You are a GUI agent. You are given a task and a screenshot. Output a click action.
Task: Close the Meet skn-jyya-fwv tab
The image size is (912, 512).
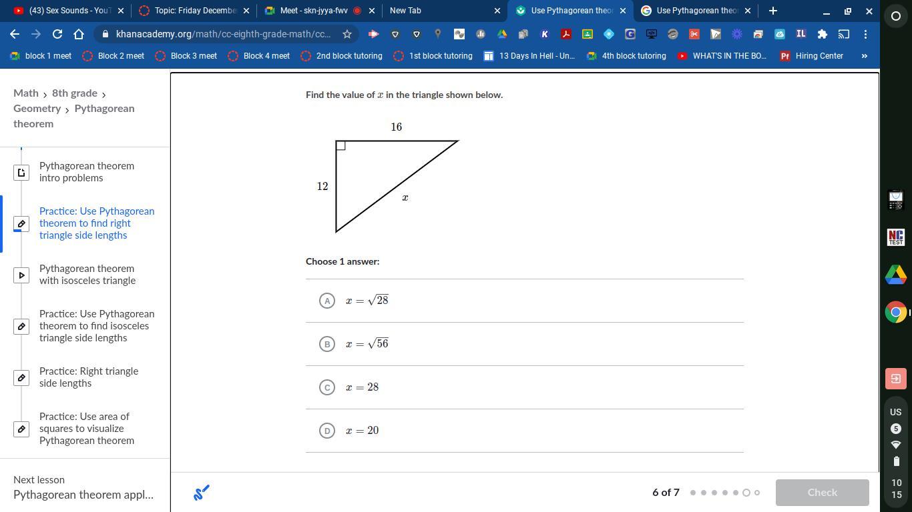(x=372, y=11)
